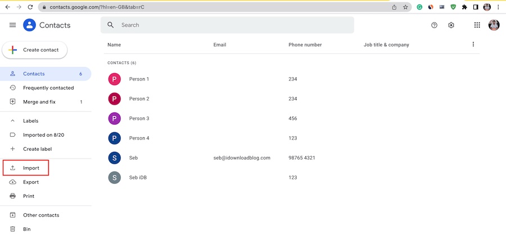This screenshot has width=506, height=243.
Task: Click Export in the sidebar
Action: pos(31,182)
